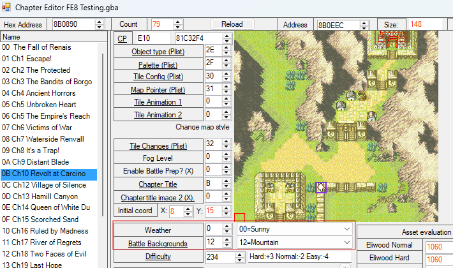
Task: Select 00 The Fall of Renais
Action: [49, 47]
